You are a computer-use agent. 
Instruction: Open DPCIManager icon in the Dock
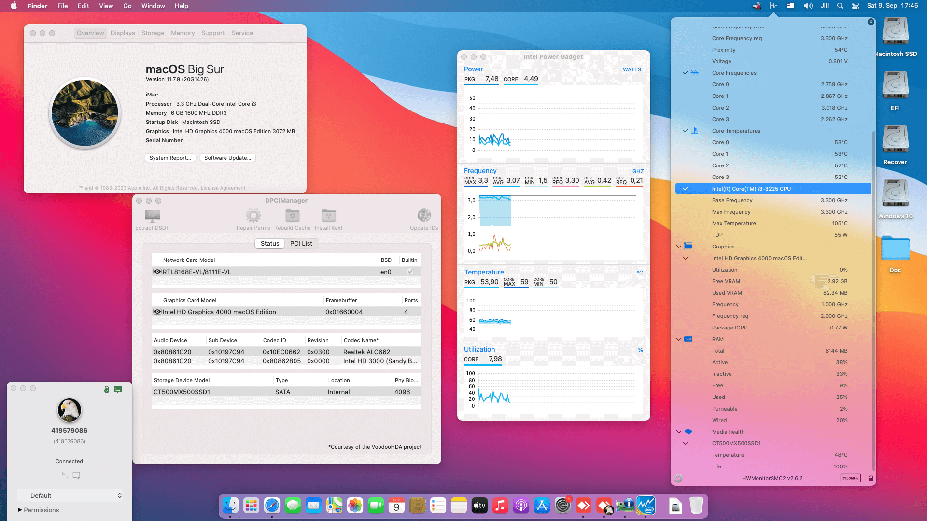(625, 505)
